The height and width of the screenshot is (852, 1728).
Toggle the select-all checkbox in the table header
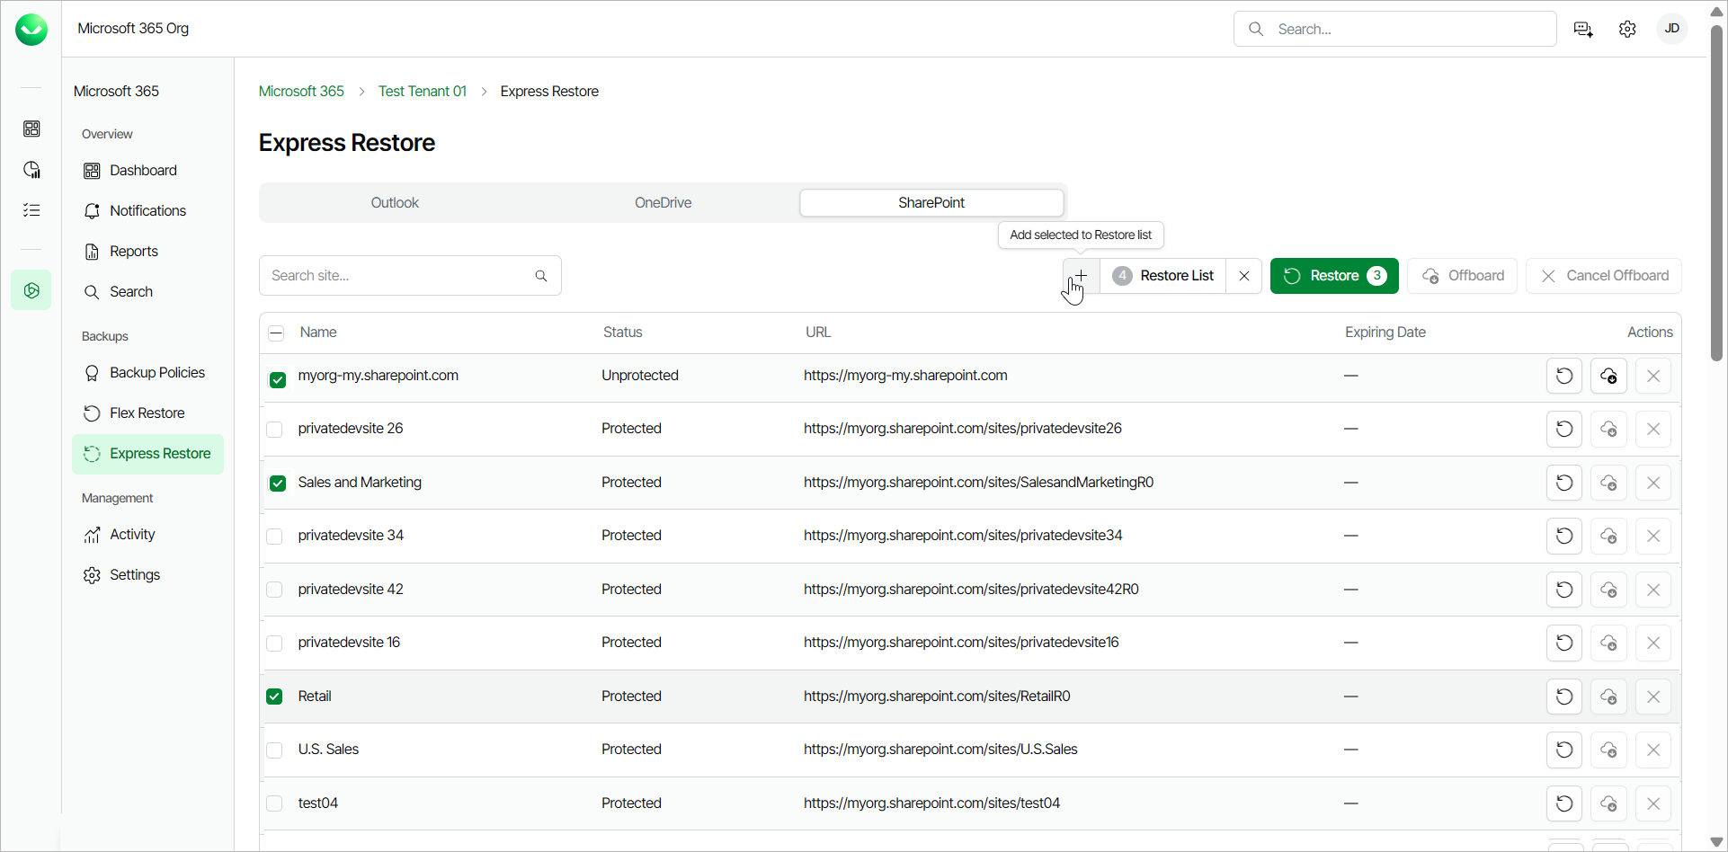click(276, 333)
